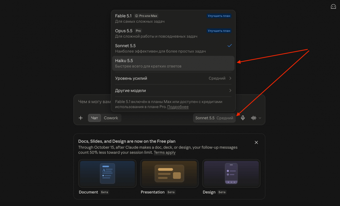Image resolution: width=340 pixels, height=206 pixels.
Task: Switch to Cowork mode
Action: click(111, 118)
